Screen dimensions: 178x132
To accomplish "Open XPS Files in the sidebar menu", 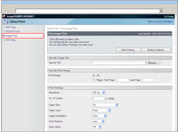I will [x=11, y=40].
